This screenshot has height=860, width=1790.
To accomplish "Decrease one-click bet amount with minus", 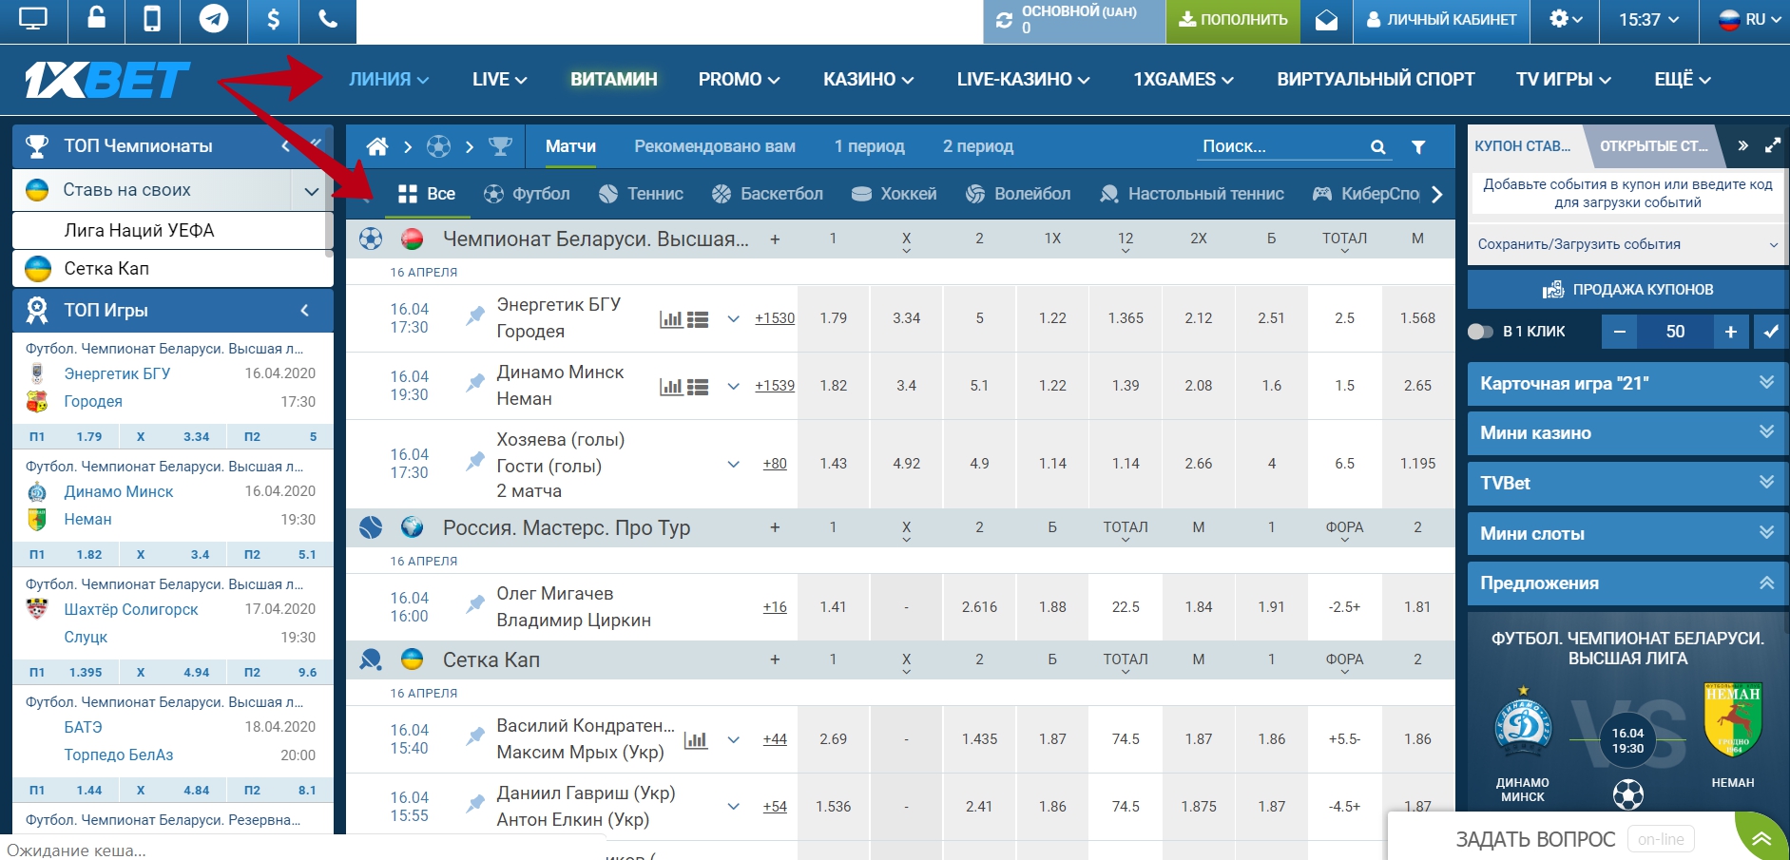I will point(1619,332).
